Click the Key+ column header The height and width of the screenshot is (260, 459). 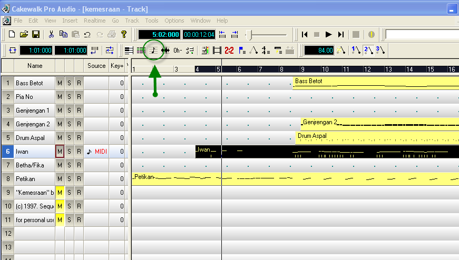(117, 66)
